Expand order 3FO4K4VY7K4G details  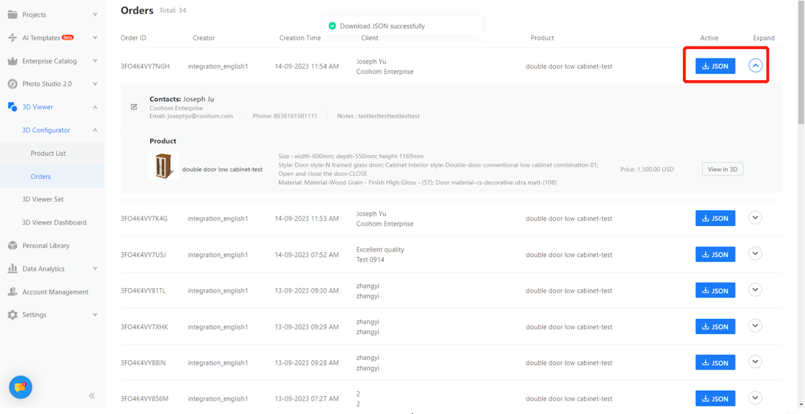755,218
